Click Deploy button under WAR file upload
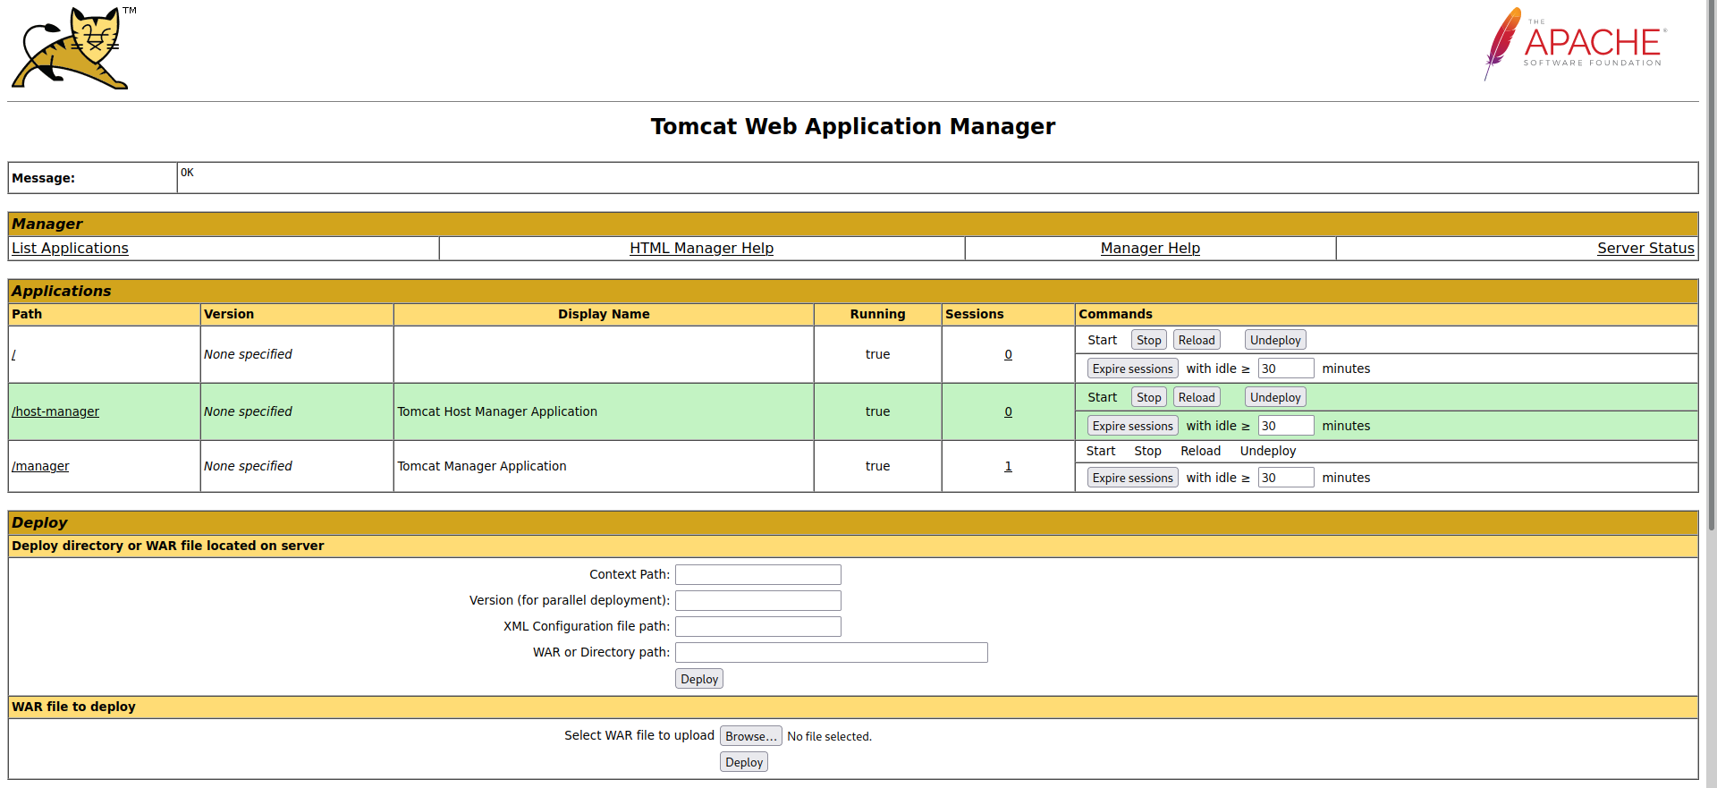 point(744,763)
